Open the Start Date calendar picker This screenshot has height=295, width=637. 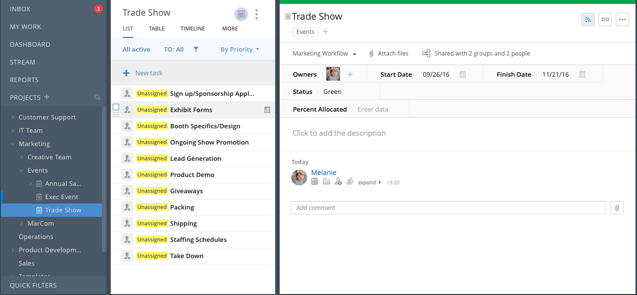[x=463, y=74]
